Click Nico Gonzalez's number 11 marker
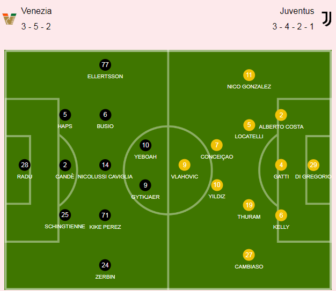The height and width of the screenshot is (291, 336). click(249, 75)
